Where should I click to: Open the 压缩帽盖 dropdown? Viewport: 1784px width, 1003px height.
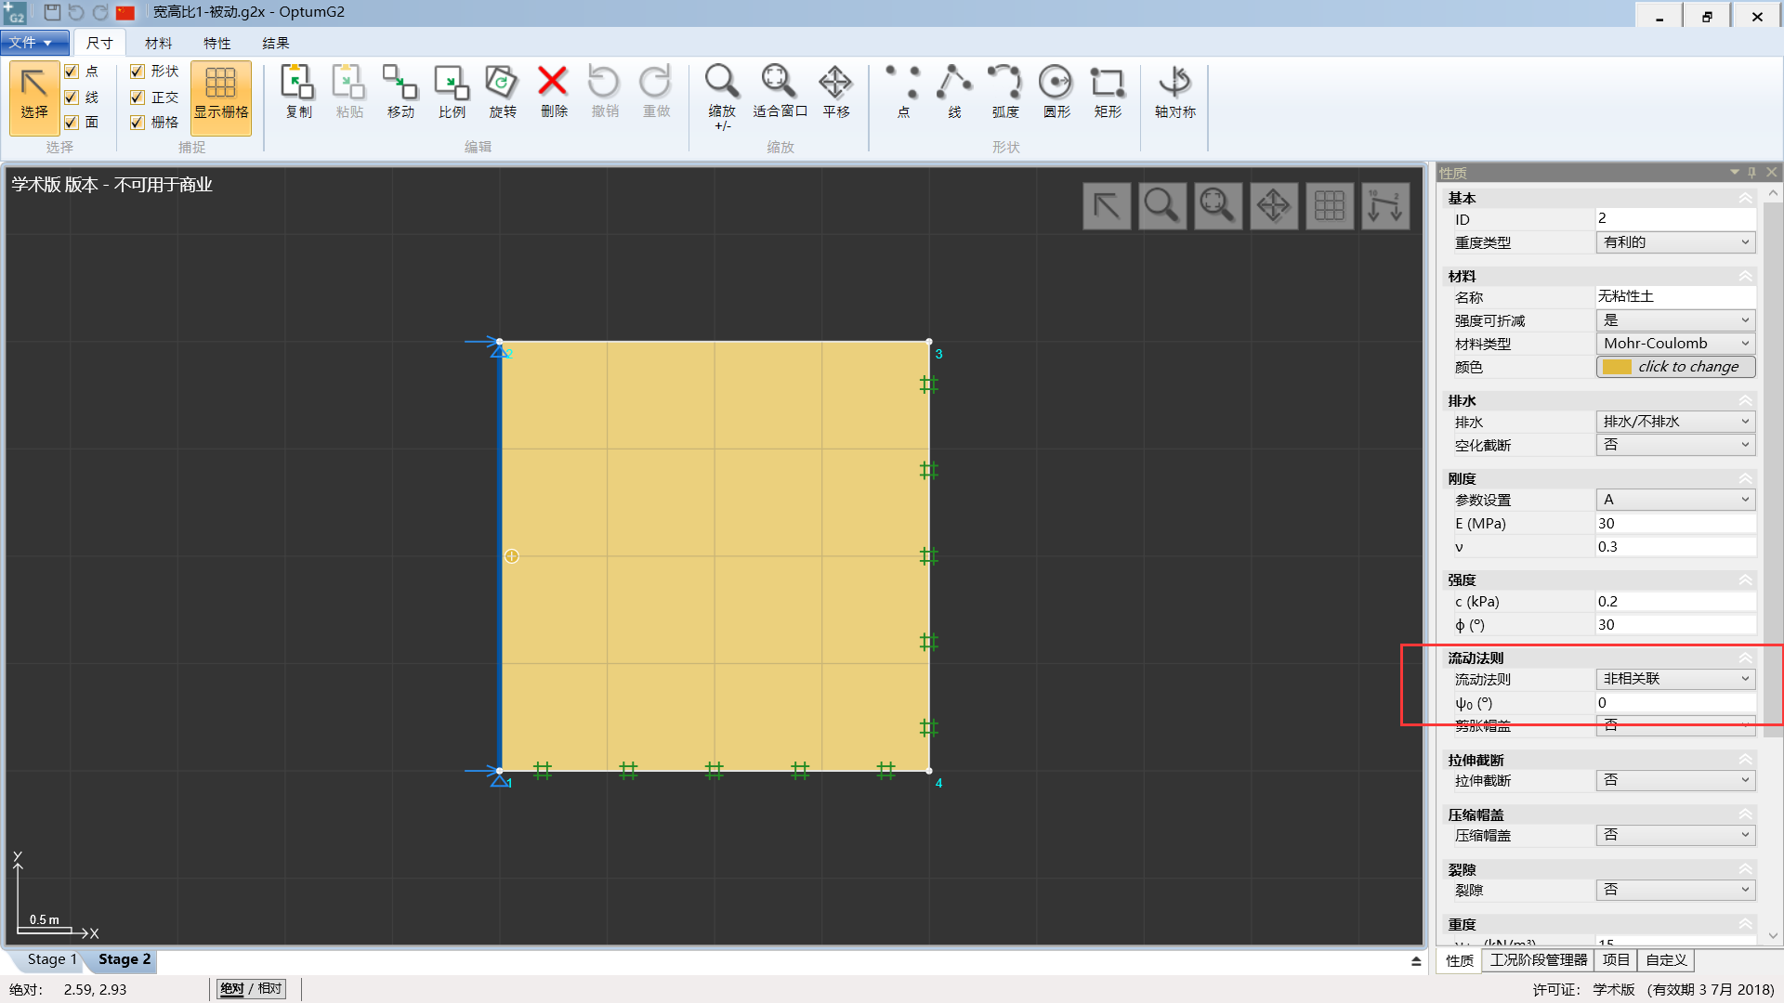[1675, 835]
